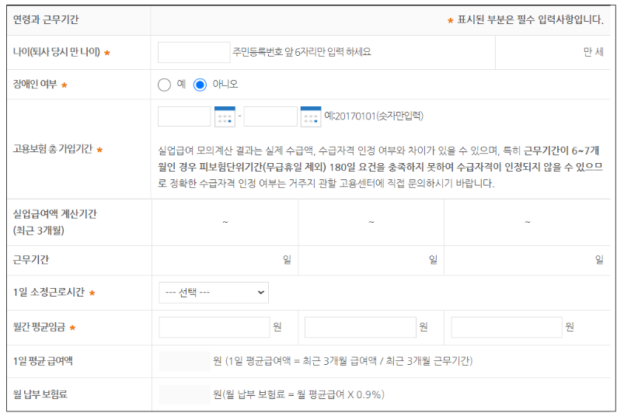
Task: Click the 1일 평균 급여액 label
Action: tap(43, 361)
